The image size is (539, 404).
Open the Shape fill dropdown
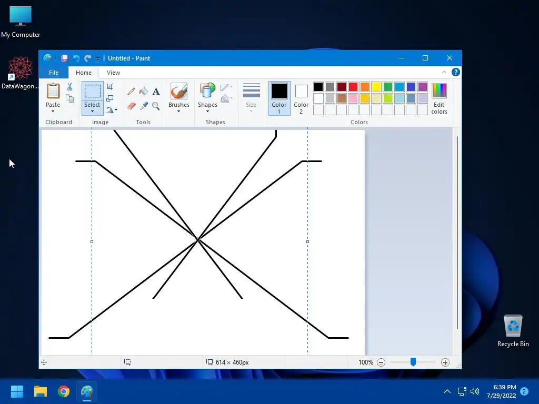coord(226,99)
